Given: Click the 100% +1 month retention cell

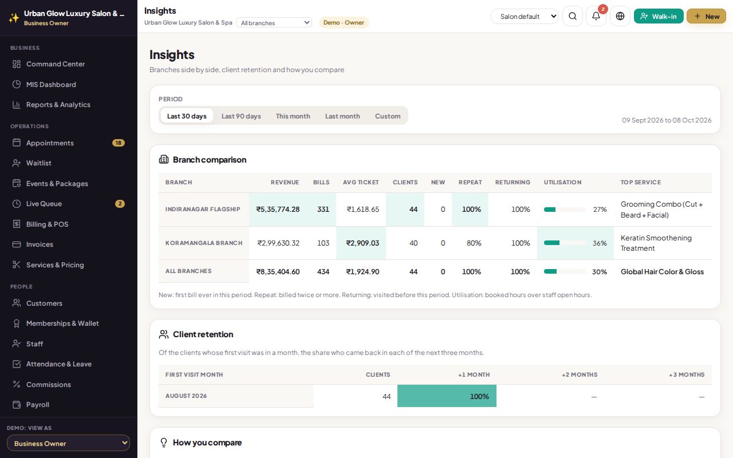Looking at the screenshot, I should coord(447,396).
